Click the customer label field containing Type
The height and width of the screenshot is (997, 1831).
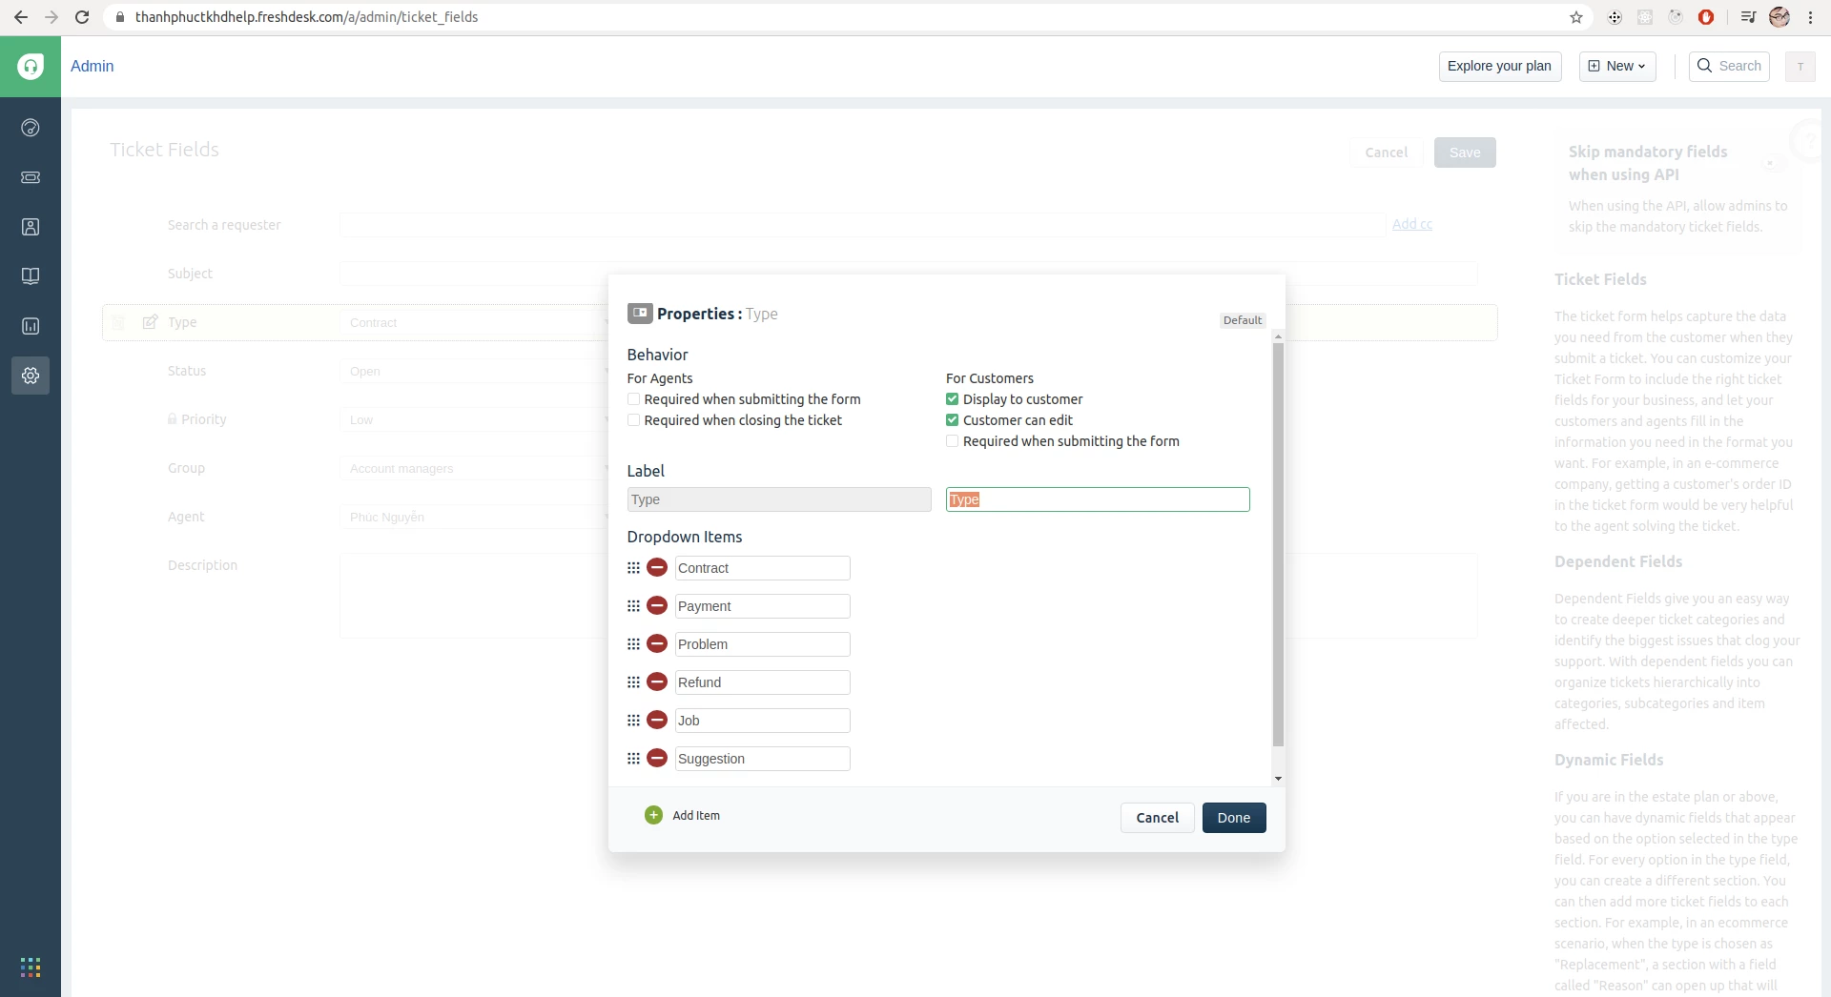point(1098,499)
